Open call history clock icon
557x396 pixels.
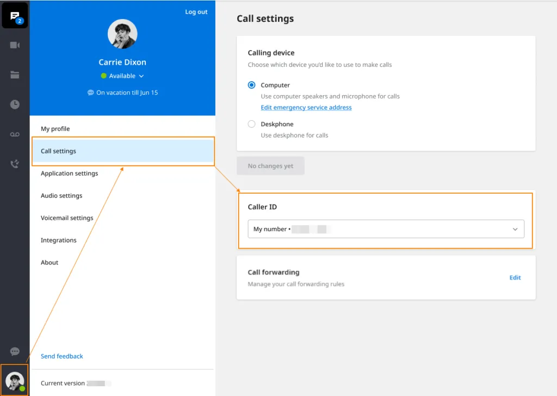click(x=15, y=104)
